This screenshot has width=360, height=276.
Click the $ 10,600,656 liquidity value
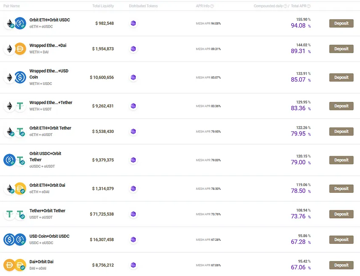click(x=102, y=77)
